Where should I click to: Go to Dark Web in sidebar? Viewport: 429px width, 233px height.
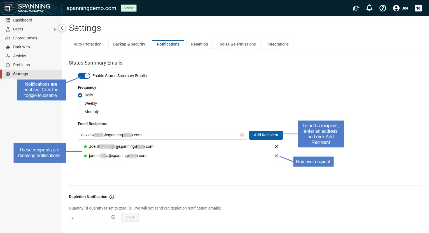click(21, 47)
